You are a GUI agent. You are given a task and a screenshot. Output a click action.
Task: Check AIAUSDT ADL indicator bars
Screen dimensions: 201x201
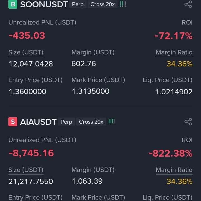pyautogui.click(x=112, y=121)
